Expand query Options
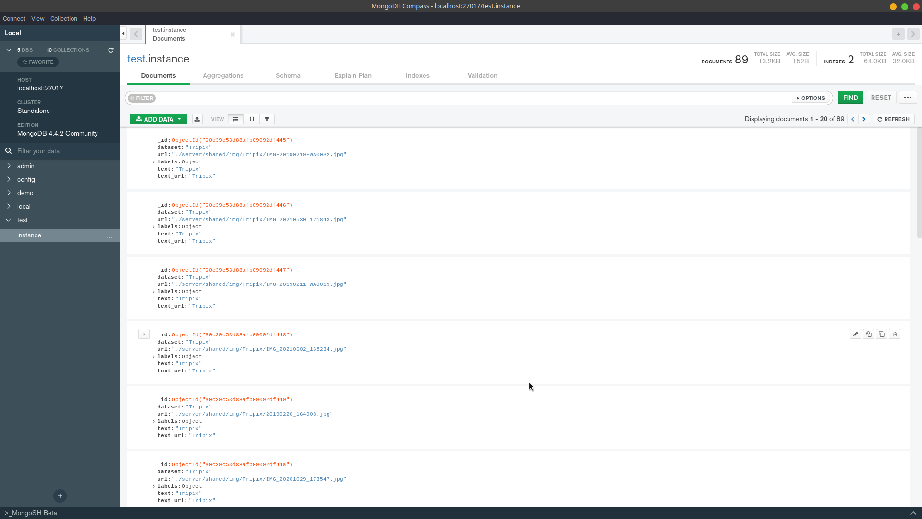This screenshot has width=922, height=519. click(x=811, y=98)
